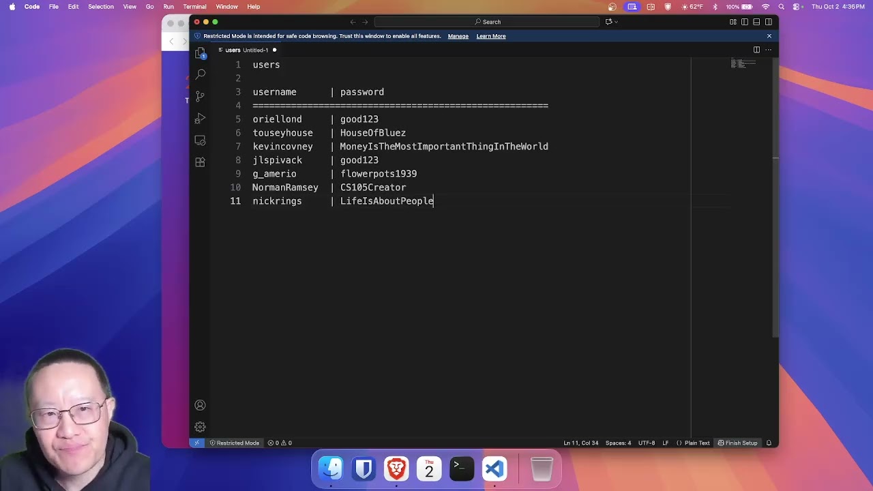This screenshot has width=873, height=491.
Task: Open Visual Studio Code from the Dock
Action: (494, 468)
